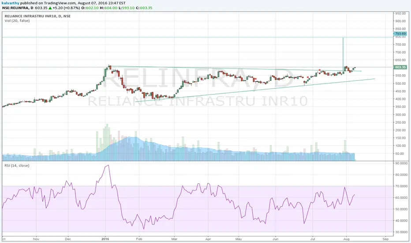Click the RELIANCE INFRASTRU INR10, D, NSE legend
This screenshot has height=243, width=411.
click(37, 16)
